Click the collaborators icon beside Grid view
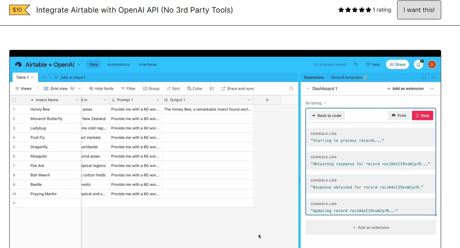Image resolution: width=460 pixels, height=248 pixels. coord(73,88)
